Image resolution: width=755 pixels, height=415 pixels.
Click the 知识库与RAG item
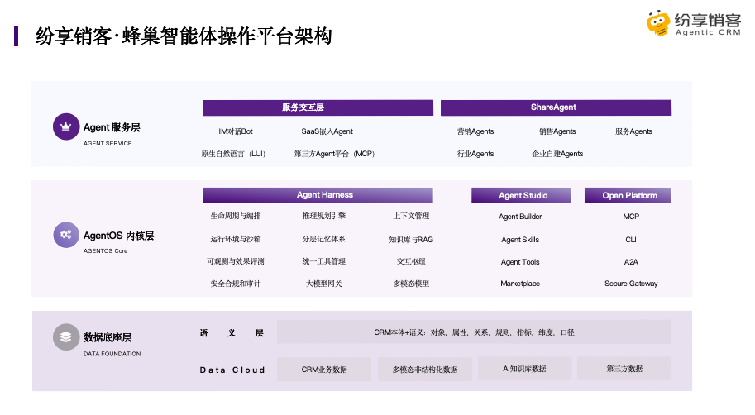click(411, 239)
